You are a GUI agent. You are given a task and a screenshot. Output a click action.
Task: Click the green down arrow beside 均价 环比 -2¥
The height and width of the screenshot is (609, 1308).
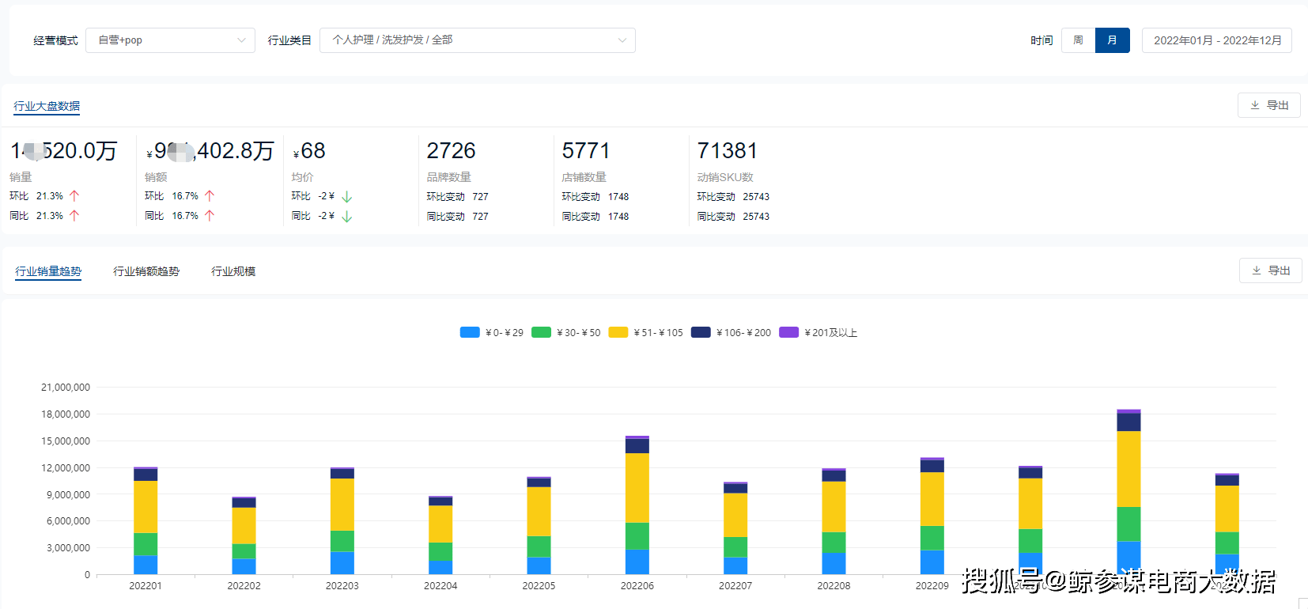[346, 196]
